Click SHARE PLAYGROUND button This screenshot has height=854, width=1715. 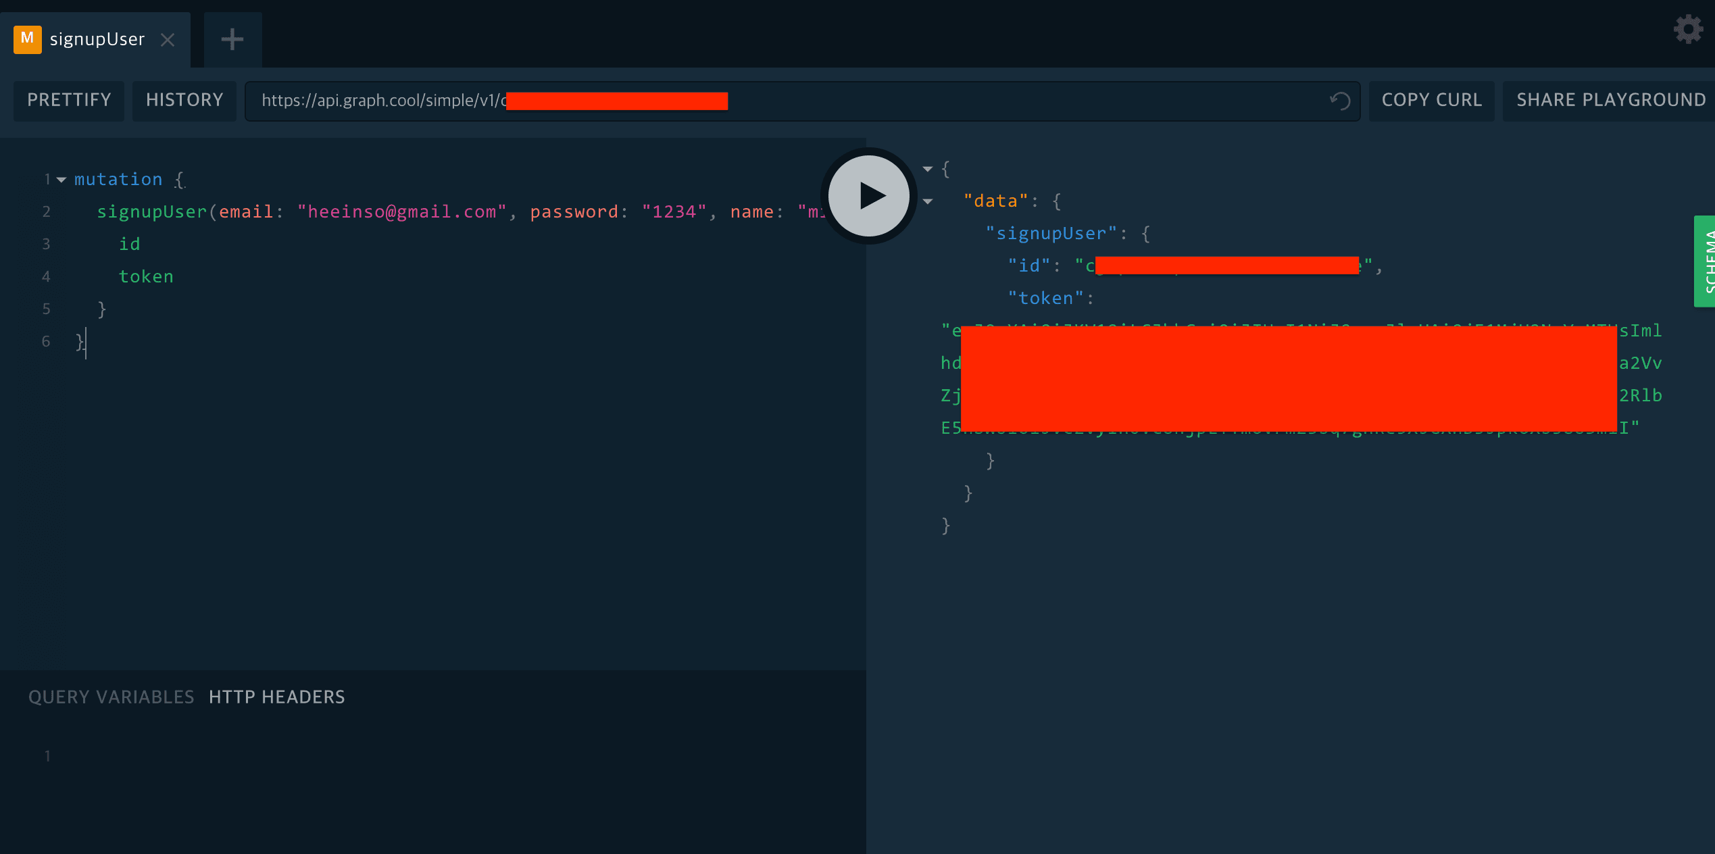click(1611, 101)
